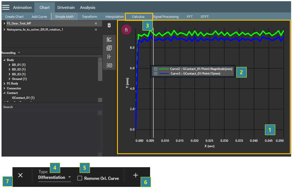Open the Type Differentiation dropdown

click(x=55, y=177)
